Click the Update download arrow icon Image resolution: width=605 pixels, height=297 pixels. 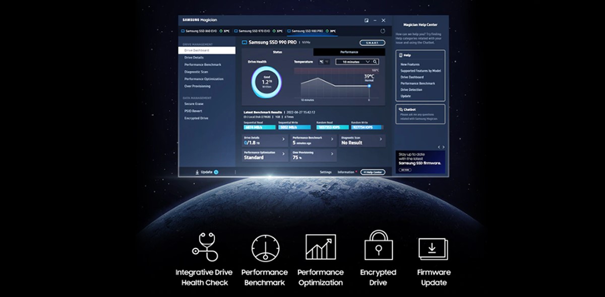(197, 172)
